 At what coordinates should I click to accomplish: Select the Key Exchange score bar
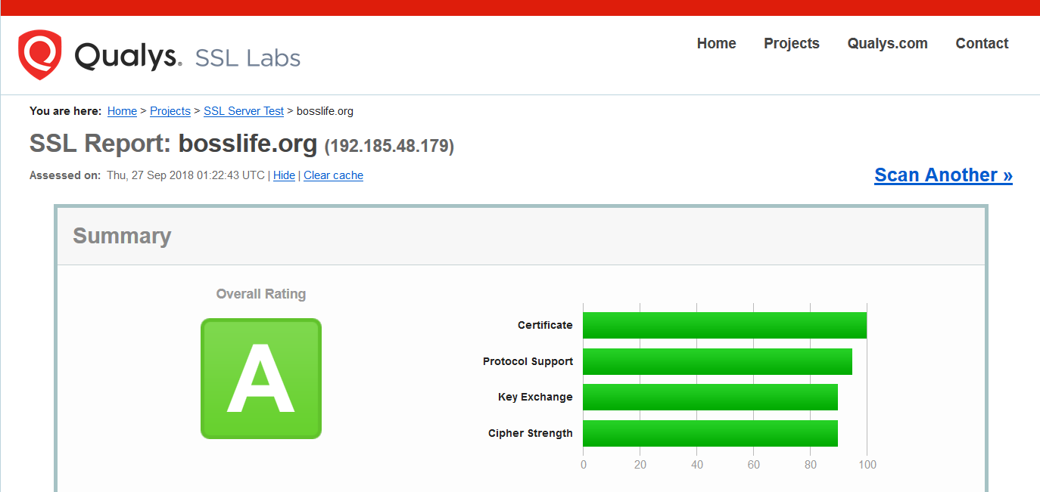click(x=710, y=397)
